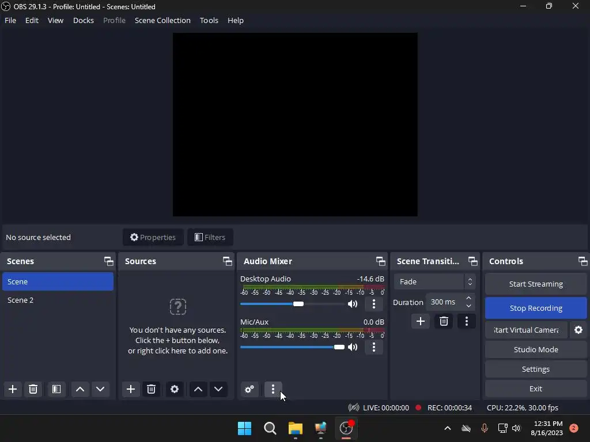Show hidden icons chevron in system tray
Viewport: 590px width, 442px height.
(447, 428)
